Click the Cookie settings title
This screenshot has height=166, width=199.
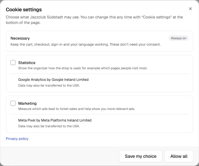[x=24, y=10]
